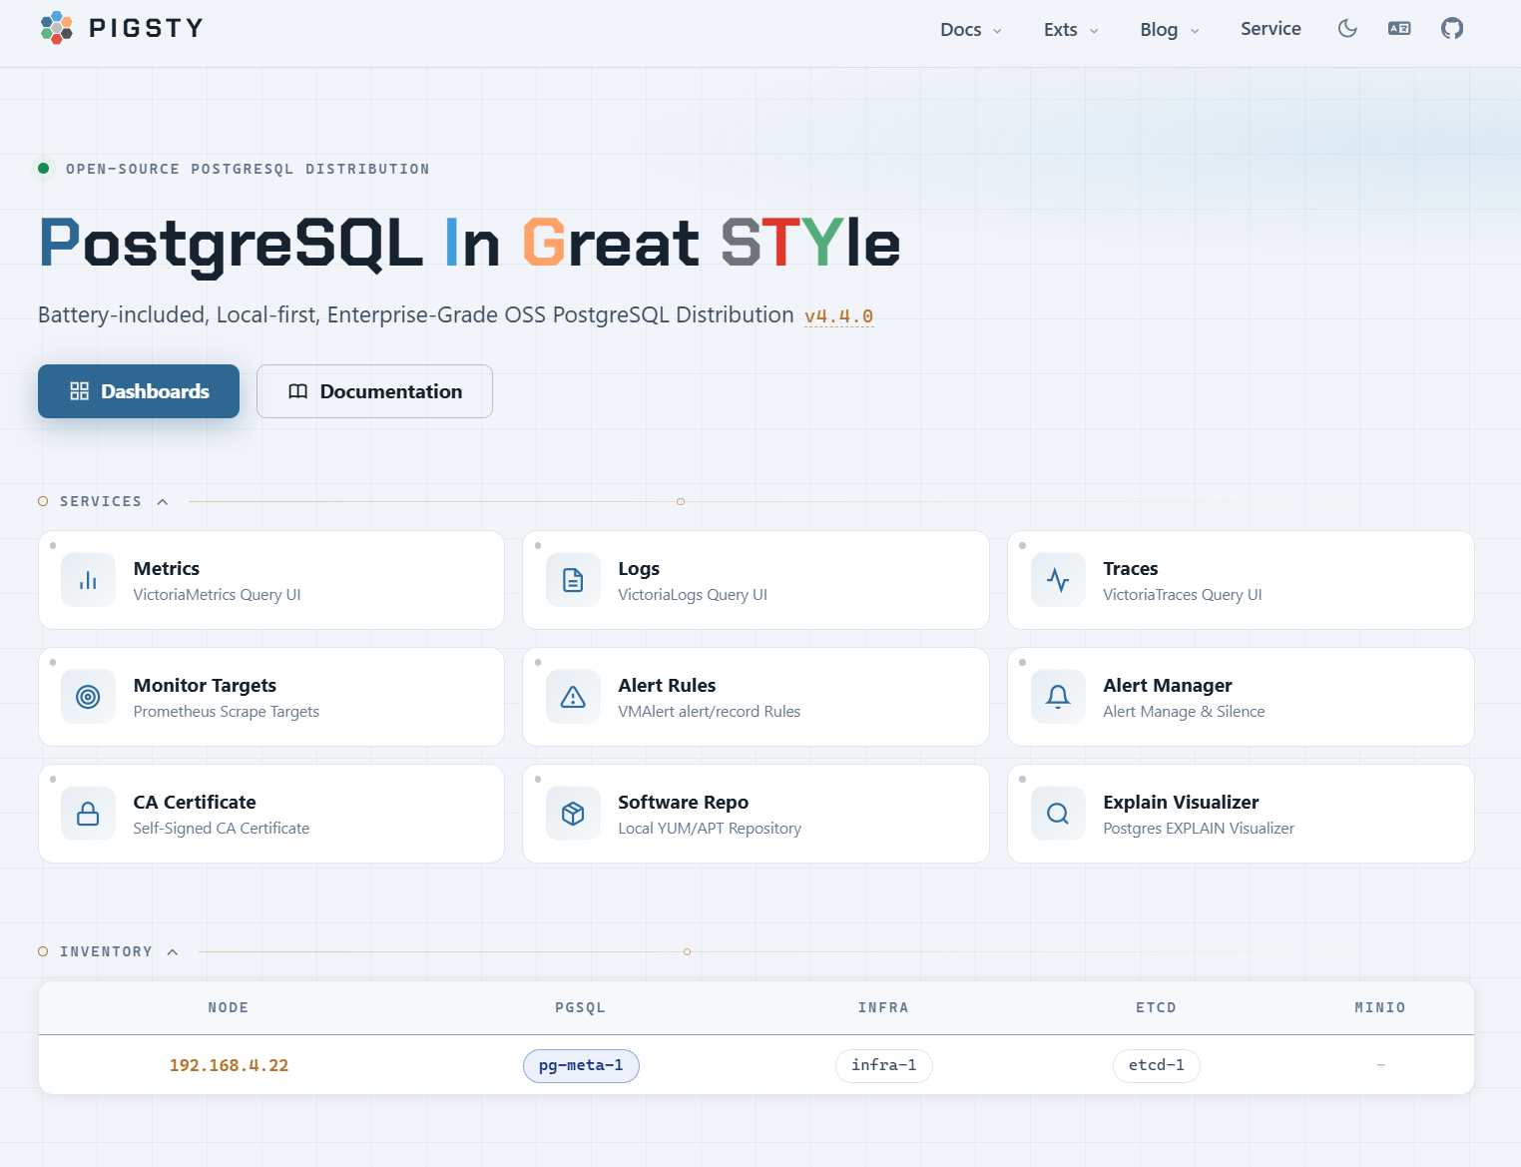Open the Traces VictoriaTraces Query UI card

pyautogui.click(x=1241, y=580)
